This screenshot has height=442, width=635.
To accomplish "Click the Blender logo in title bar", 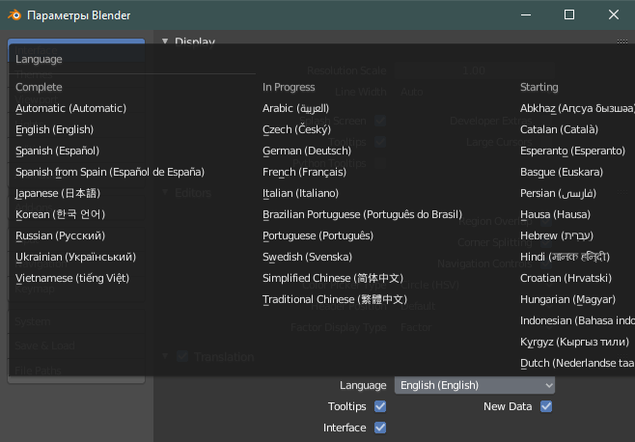I will [14, 15].
